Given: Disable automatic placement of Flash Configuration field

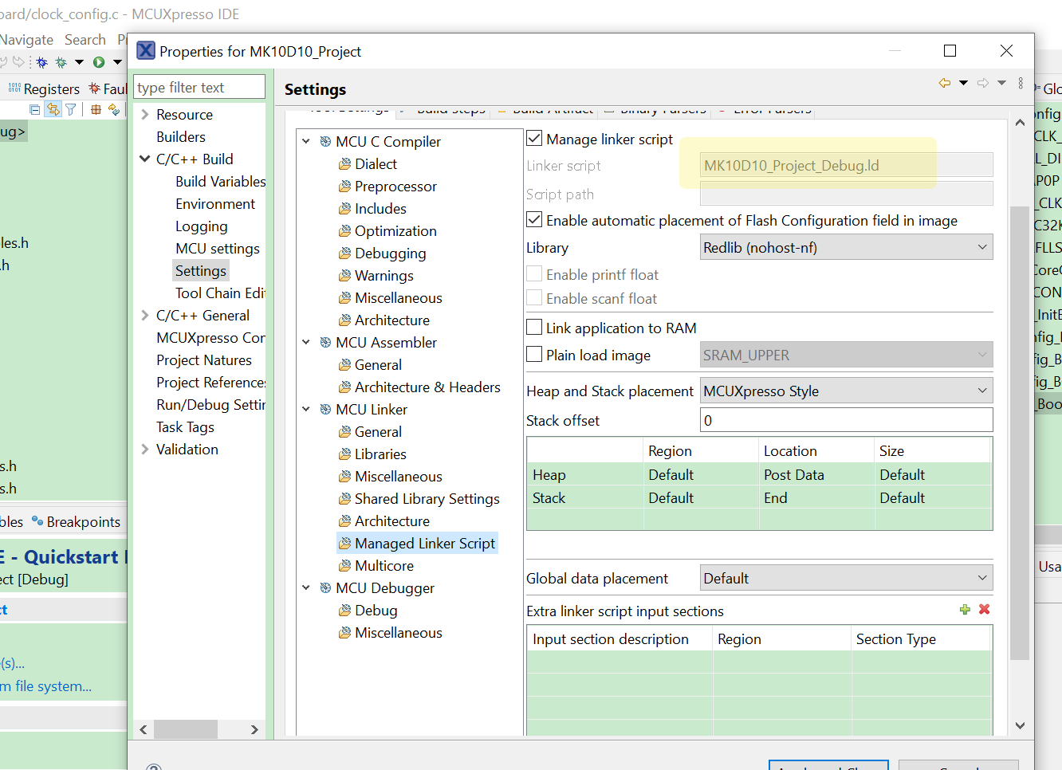Looking at the screenshot, I should click(533, 221).
